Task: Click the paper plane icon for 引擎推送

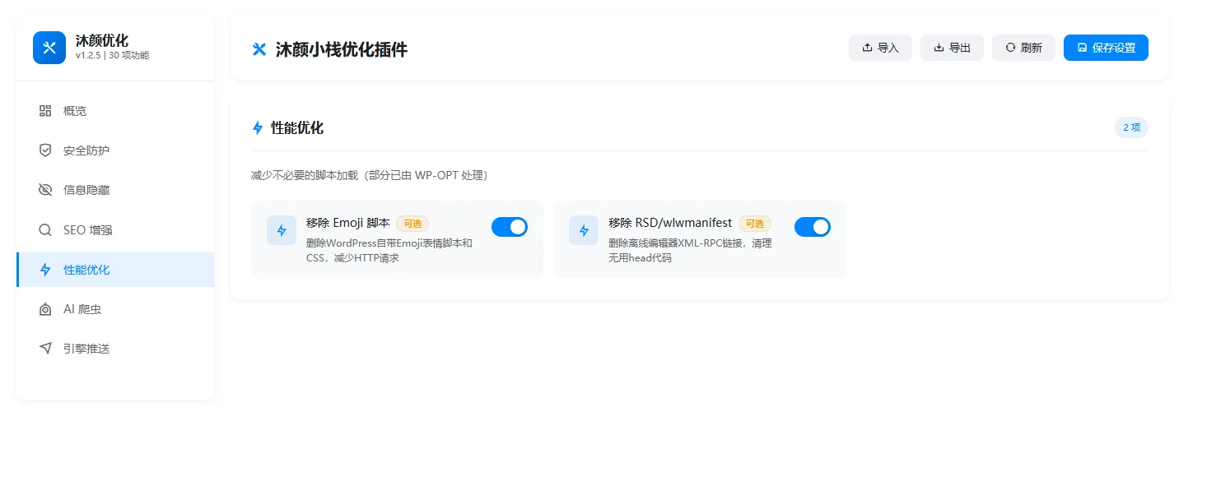Action: click(45, 349)
